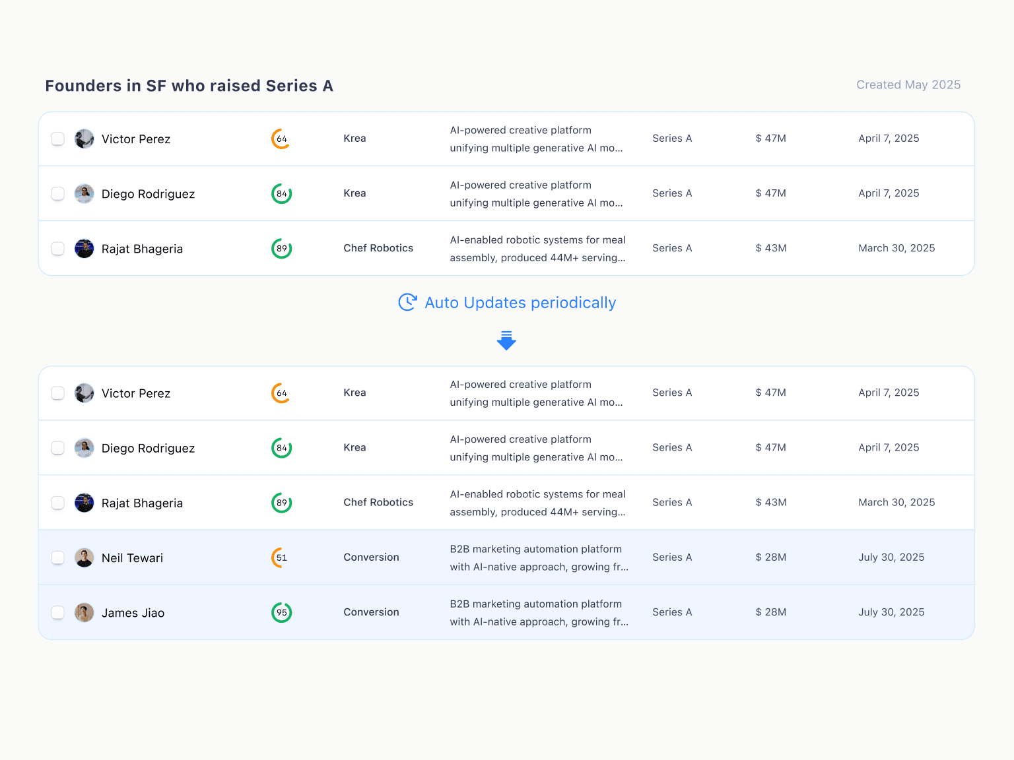Screen dimensions: 1014x760
Task: Open the Neil Tewari name link
Action: coord(132,558)
